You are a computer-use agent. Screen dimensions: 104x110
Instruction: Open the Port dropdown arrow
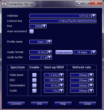click(44, 26)
